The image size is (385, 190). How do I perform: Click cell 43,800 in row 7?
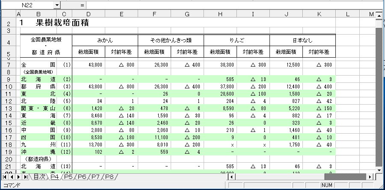coord(89,65)
